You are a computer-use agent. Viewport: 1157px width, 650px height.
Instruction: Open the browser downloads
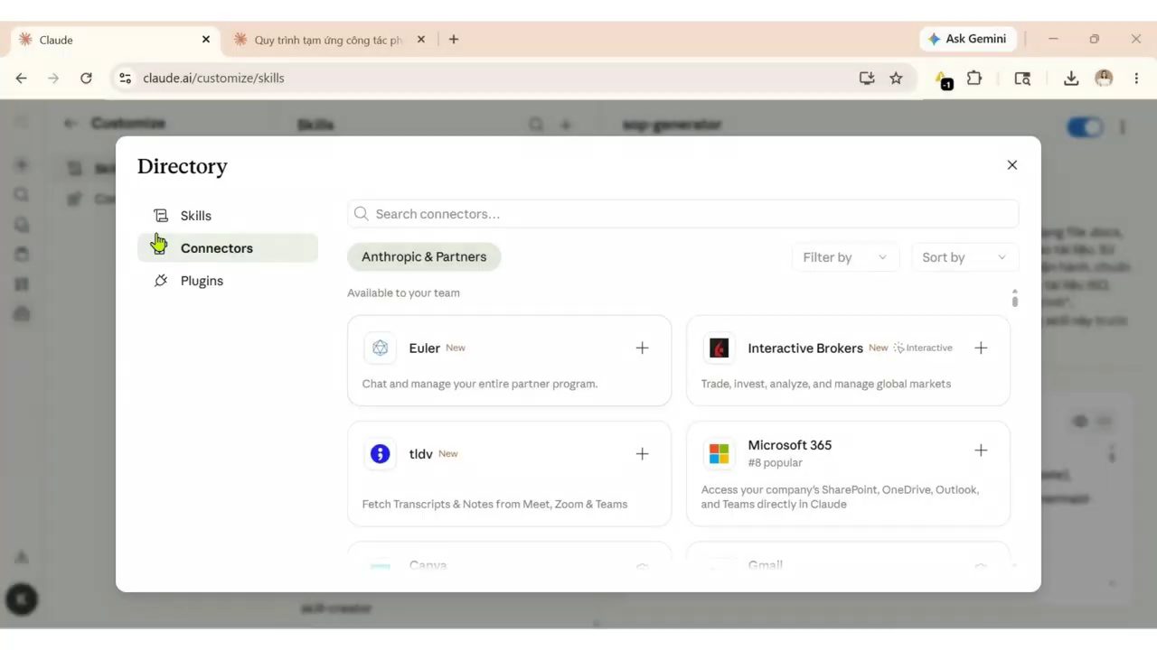point(1071,79)
